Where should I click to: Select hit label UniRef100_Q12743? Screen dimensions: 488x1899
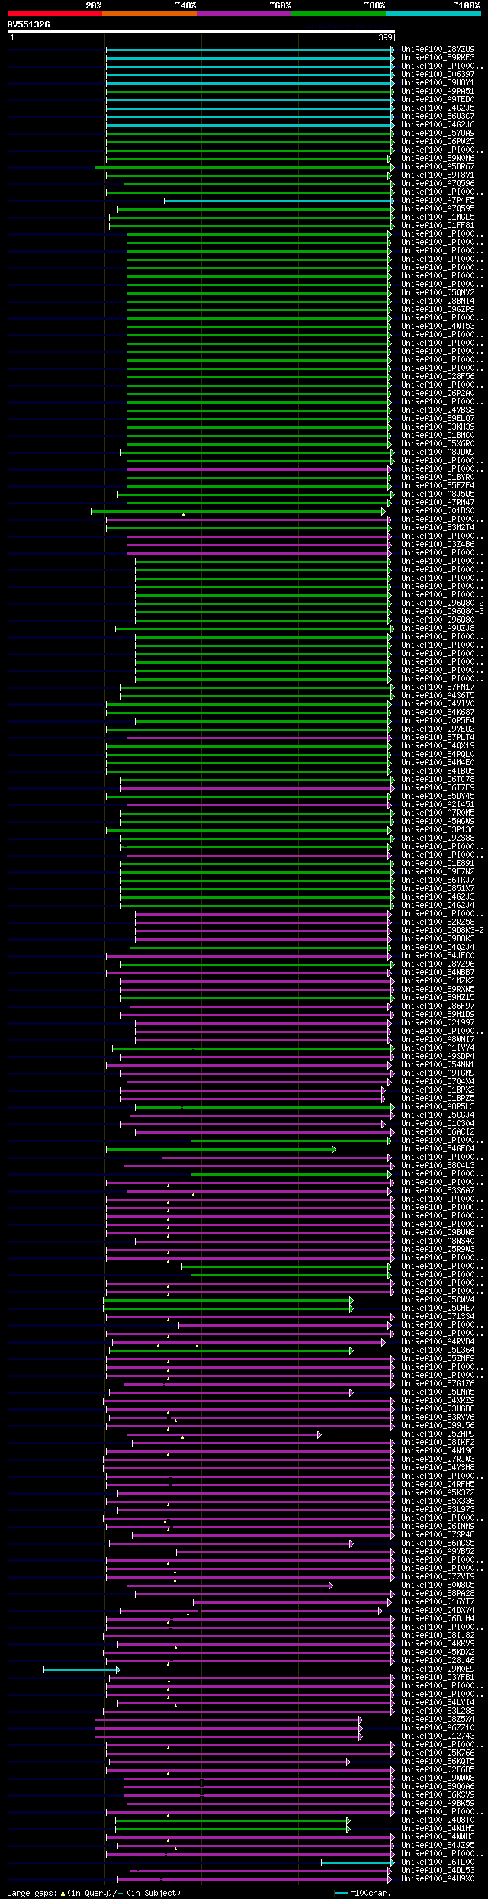pos(438,1736)
